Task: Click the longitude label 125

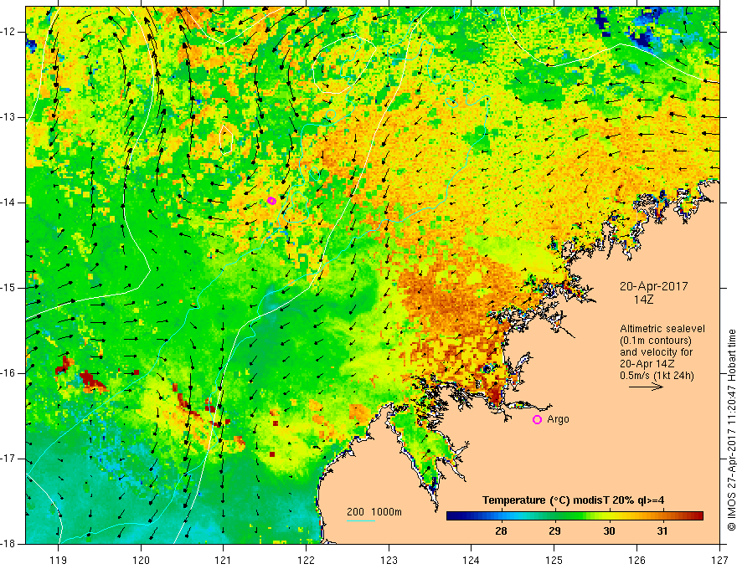Action: point(554,560)
